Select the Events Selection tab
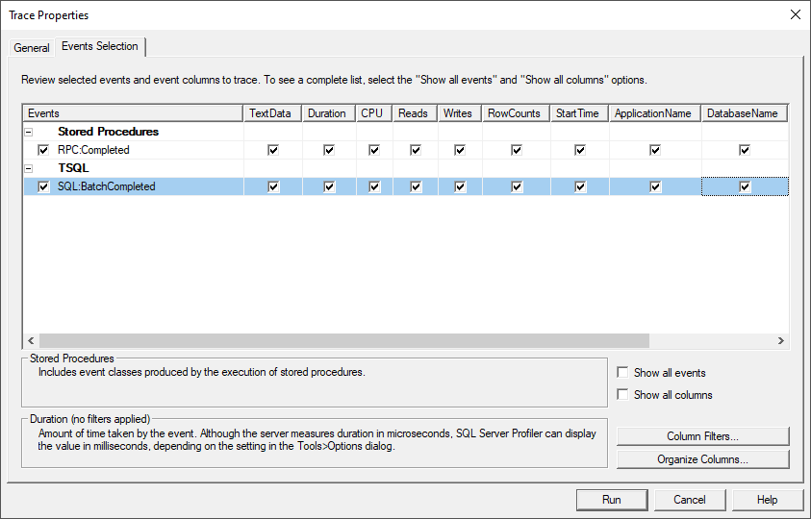 [100, 46]
